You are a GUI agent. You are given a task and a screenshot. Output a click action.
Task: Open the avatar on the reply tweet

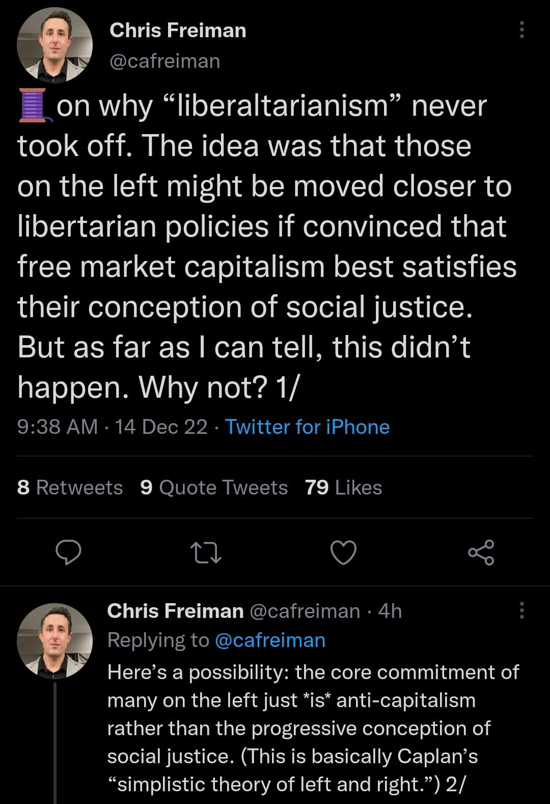[54, 641]
